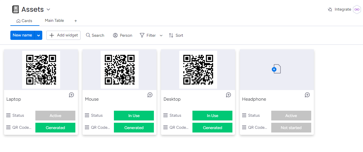Change the Laptop Status Active cell

click(55, 116)
